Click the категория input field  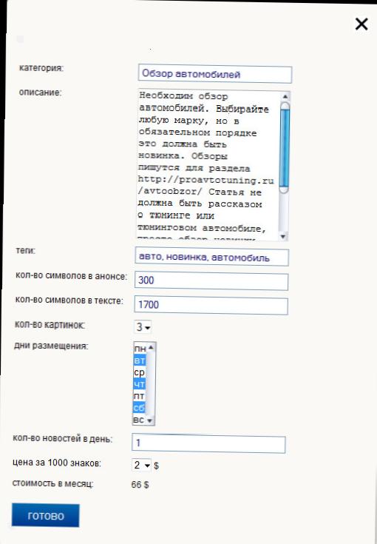point(215,74)
